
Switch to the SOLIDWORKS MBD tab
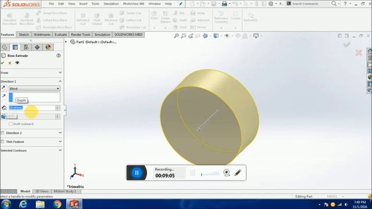click(128, 35)
